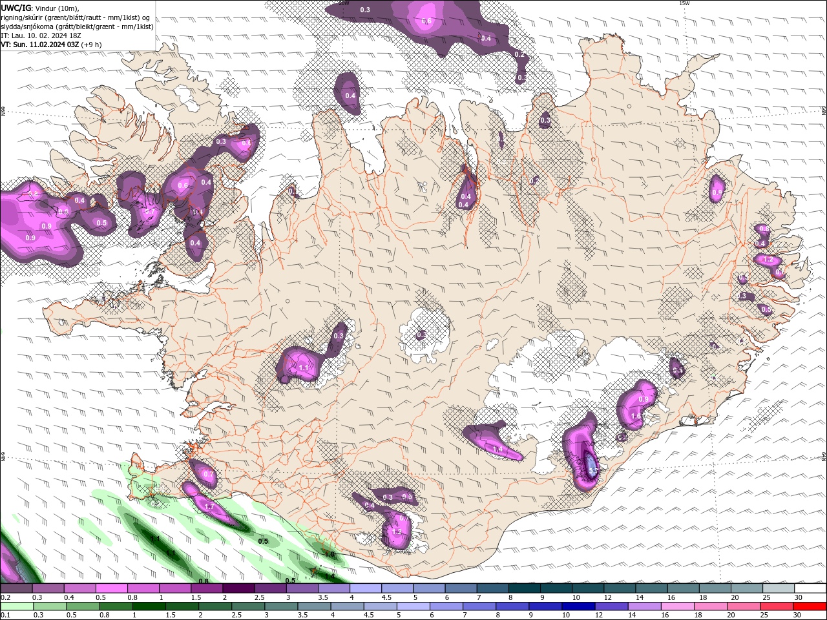This screenshot has height=620, width=827.
Task: Pick the violet snow scale swatch labeled 3
Action: click(x=301, y=588)
